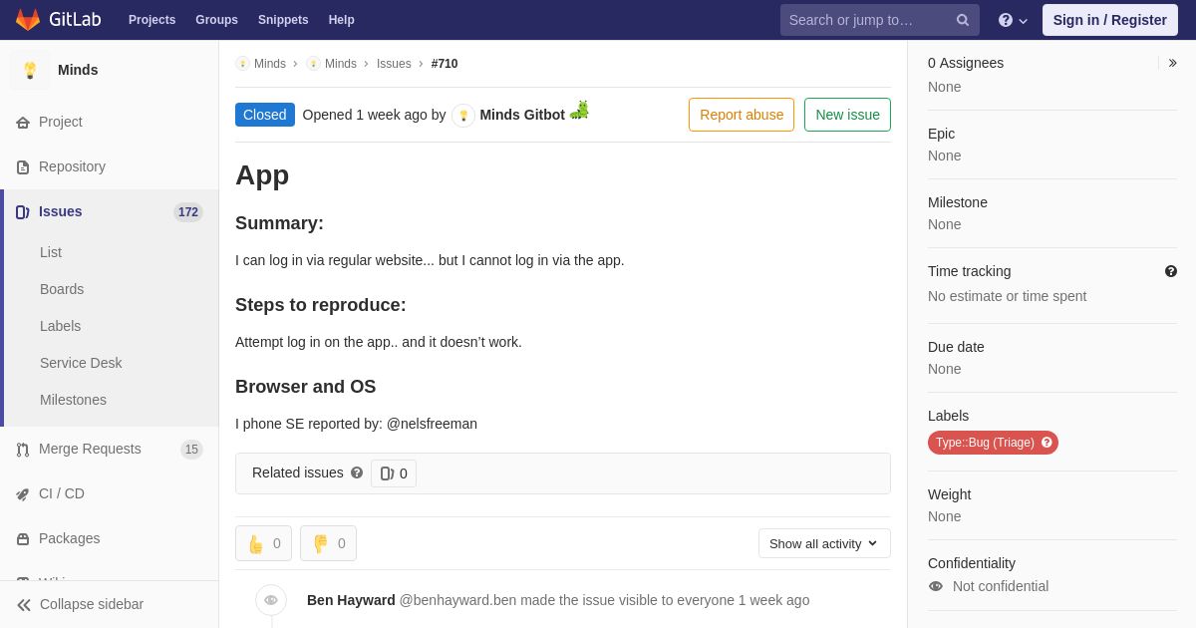
Task: Select the Service Desk submenu item
Action: tap(81, 363)
